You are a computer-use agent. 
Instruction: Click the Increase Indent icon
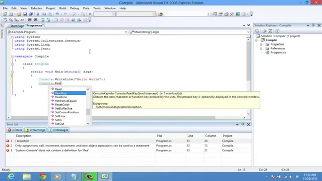[x=35, y=20]
